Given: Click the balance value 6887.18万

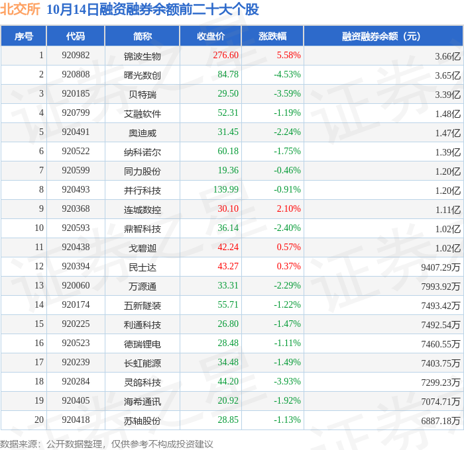Looking at the screenshot, I should [441, 421].
